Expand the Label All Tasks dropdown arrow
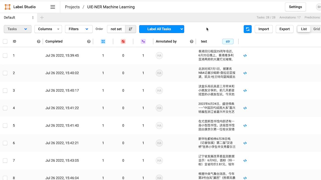Screen dimensions: 321x180 [x=182, y=29]
